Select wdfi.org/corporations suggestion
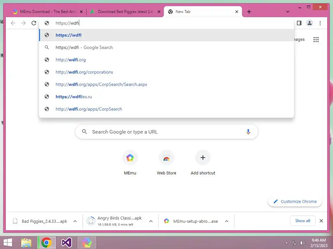 [166, 72]
